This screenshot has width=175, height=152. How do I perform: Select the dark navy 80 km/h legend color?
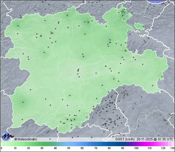tap(109, 144)
